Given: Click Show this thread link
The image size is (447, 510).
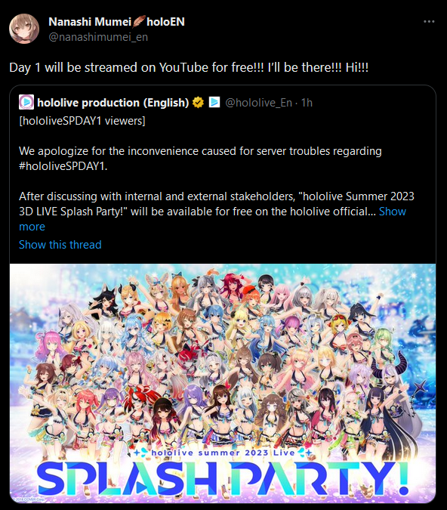Looking at the screenshot, I should point(60,245).
